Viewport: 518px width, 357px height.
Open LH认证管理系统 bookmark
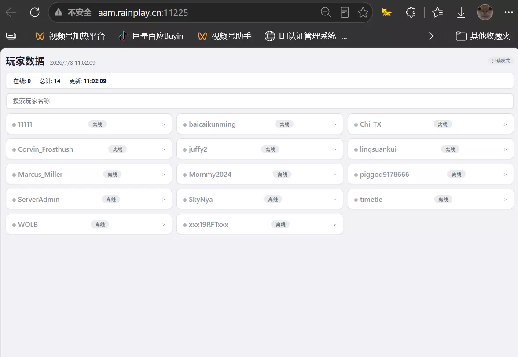[x=306, y=36]
